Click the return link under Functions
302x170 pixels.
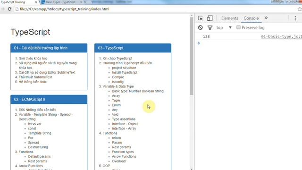click(x=117, y=138)
